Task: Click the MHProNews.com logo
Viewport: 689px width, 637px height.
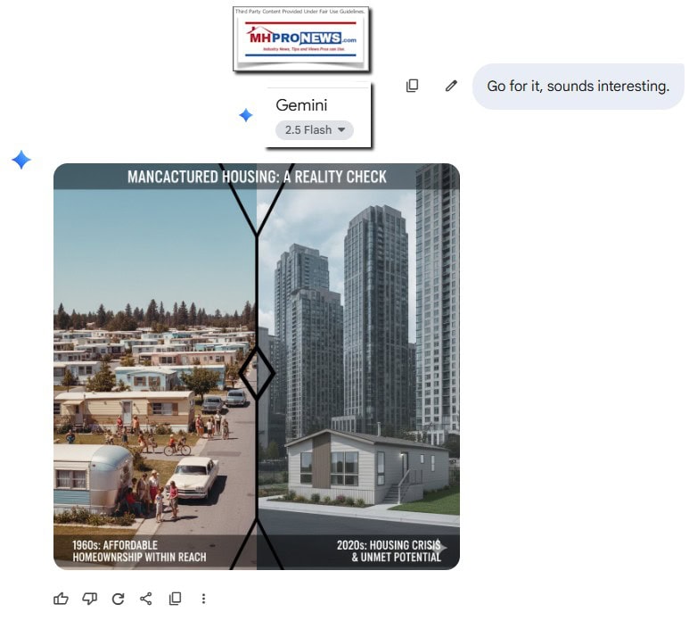Action: (301, 39)
